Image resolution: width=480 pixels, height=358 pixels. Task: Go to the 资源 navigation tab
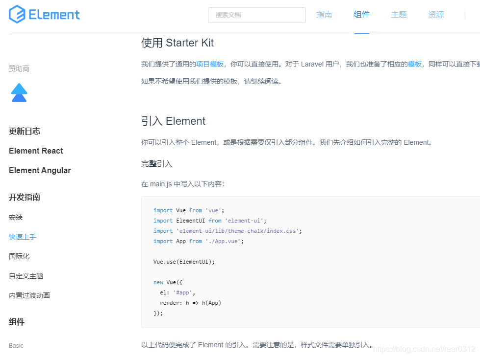(x=436, y=14)
